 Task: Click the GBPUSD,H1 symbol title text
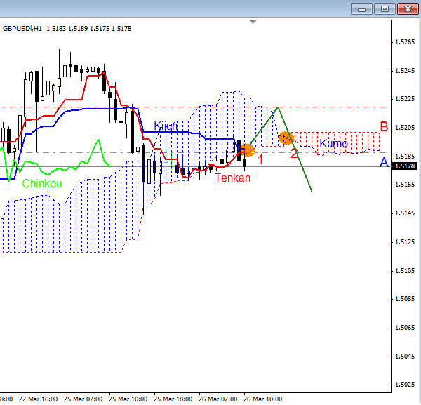point(22,29)
